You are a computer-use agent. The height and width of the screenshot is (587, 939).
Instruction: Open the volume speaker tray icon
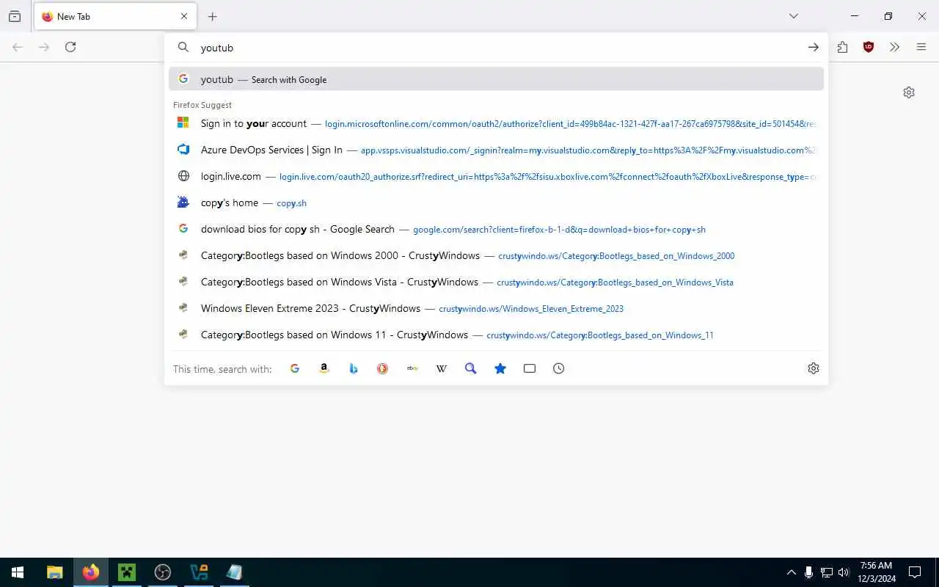point(844,572)
